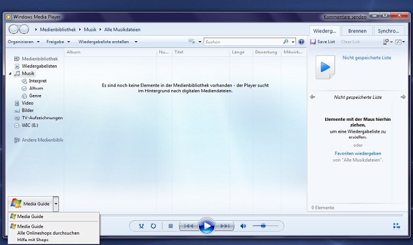413x245 pixels.
Task: Click the stop button
Action: (171, 226)
